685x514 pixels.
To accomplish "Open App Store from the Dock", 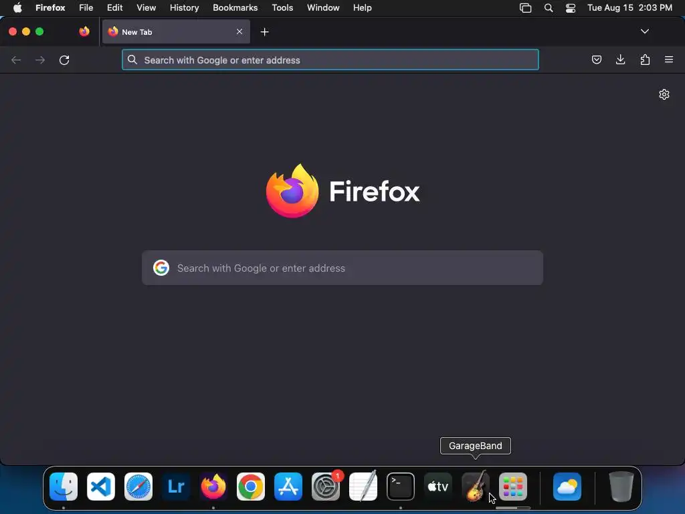I will pyautogui.click(x=288, y=487).
